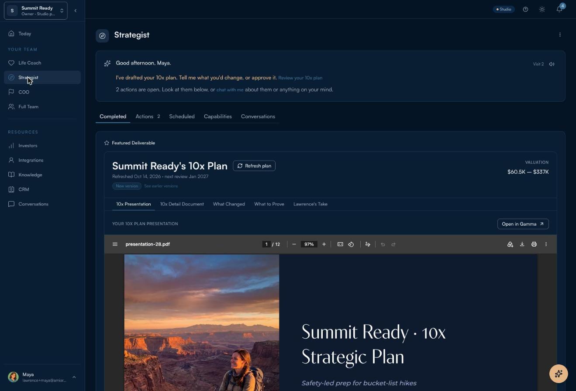This screenshot has height=391, width=576.
Task: Click the PDF page number field
Action: [266, 244]
